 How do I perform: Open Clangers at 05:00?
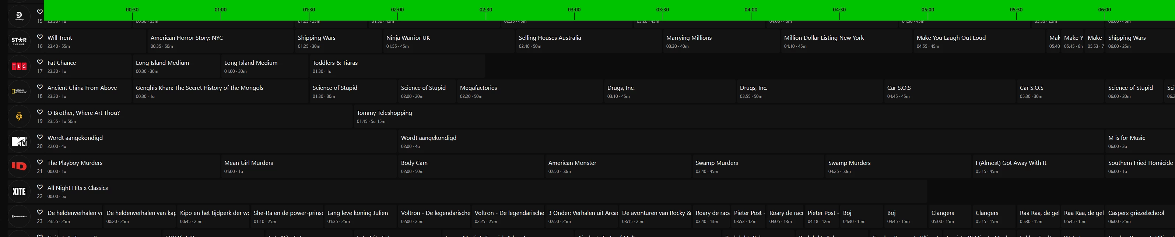pyautogui.click(x=949, y=217)
